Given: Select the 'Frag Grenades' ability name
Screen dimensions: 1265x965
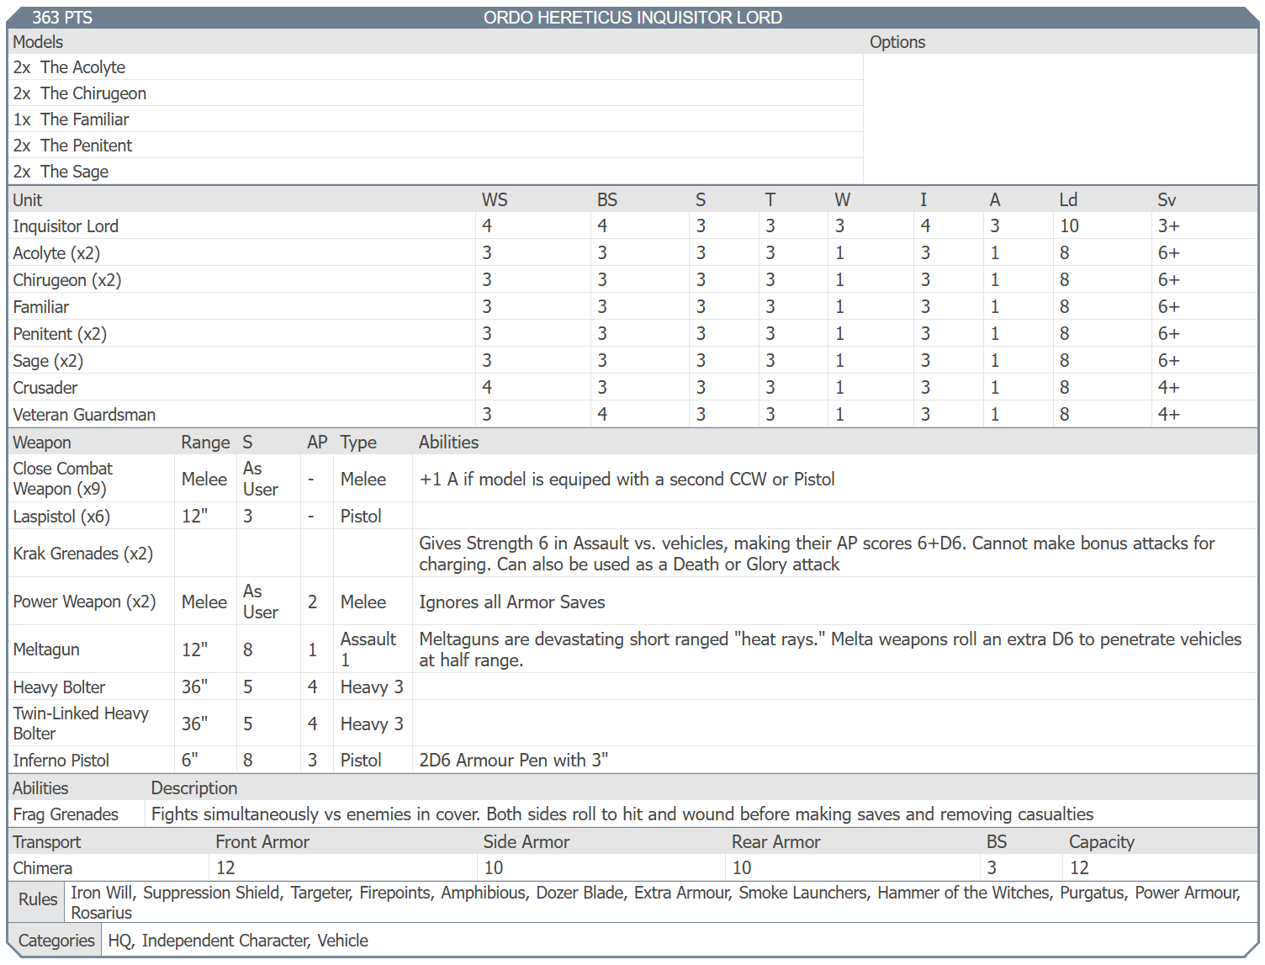Looking at the screenshot, I should pos(66,814).
